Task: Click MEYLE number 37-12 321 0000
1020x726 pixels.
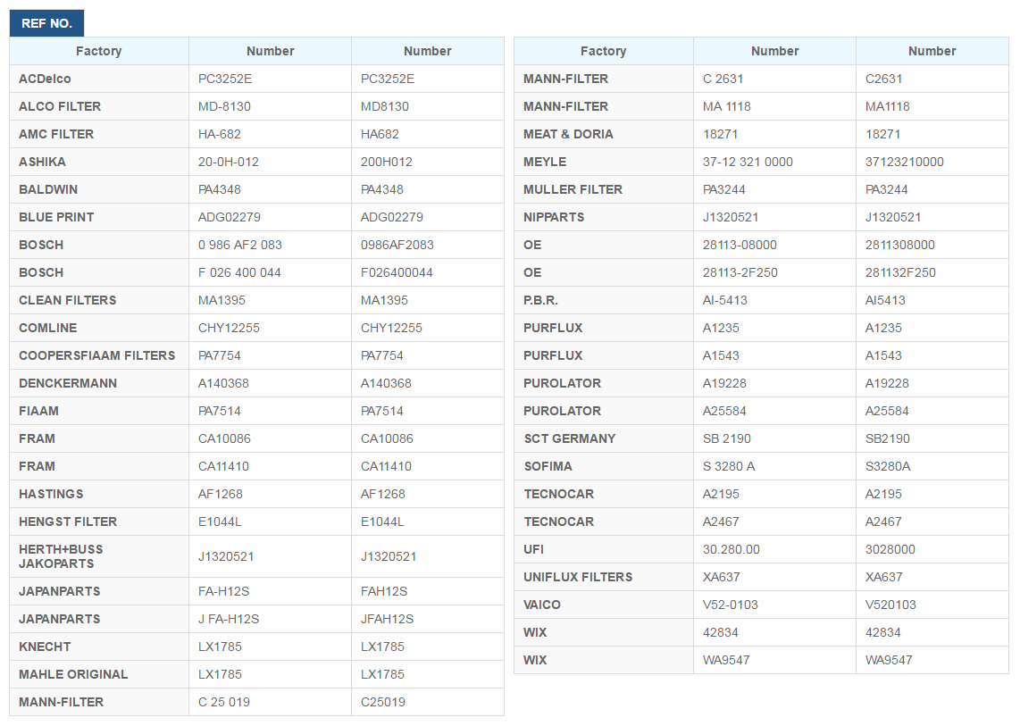Action: tap(748, 162)
